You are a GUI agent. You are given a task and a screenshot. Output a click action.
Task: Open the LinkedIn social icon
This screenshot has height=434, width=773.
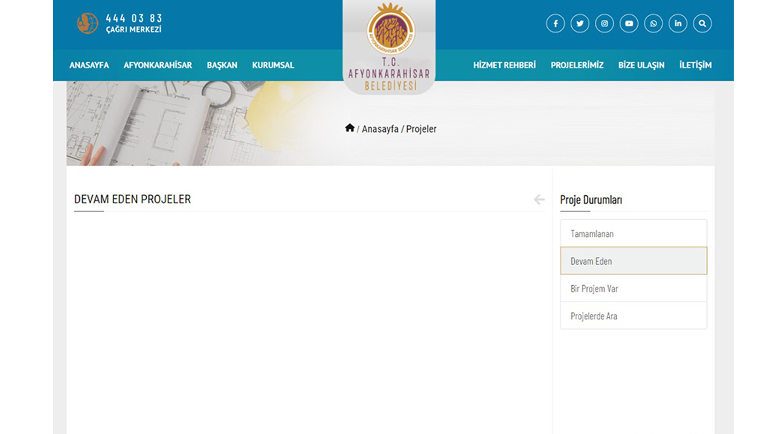678,24
